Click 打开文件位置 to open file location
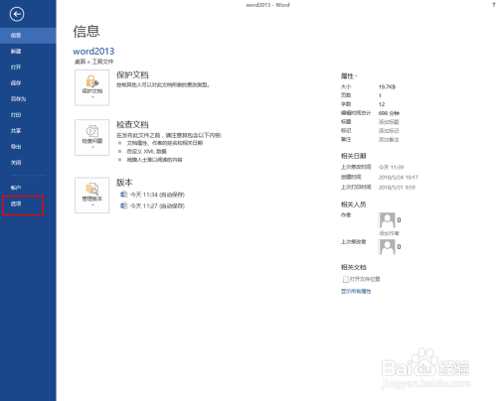497x401 pixels. point(362,279)
